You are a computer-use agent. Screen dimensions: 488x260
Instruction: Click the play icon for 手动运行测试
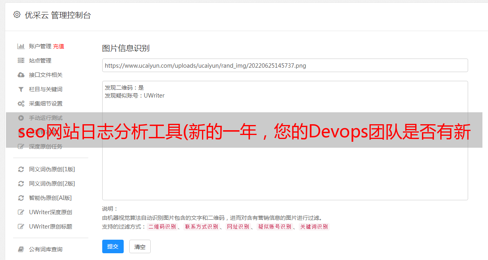(21, 118)
